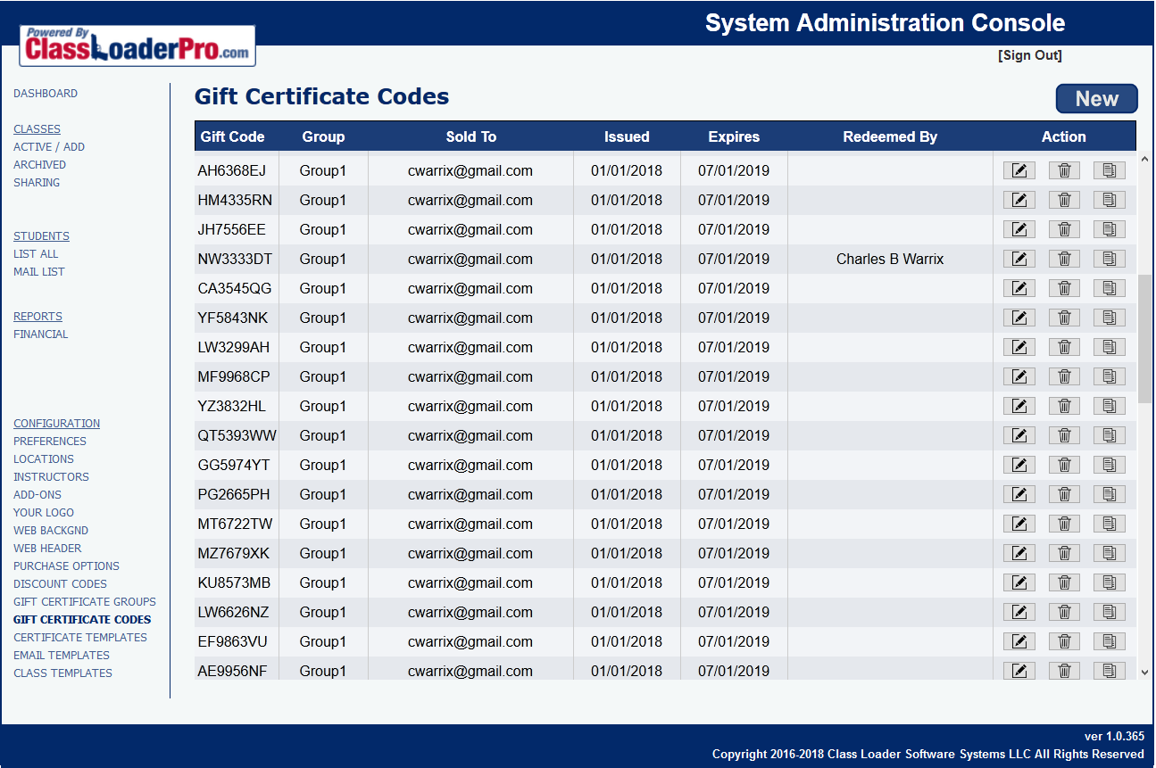
Task: Copy gift code LW3299AH with copy icon
Action: pos(1109,347)
